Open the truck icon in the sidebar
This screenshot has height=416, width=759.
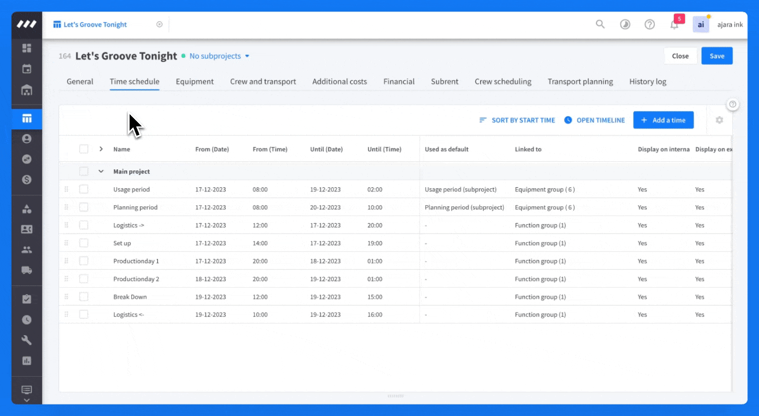pos(27,270)
